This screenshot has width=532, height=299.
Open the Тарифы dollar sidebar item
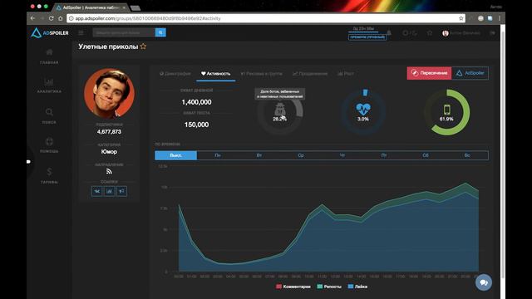[49, 175]
